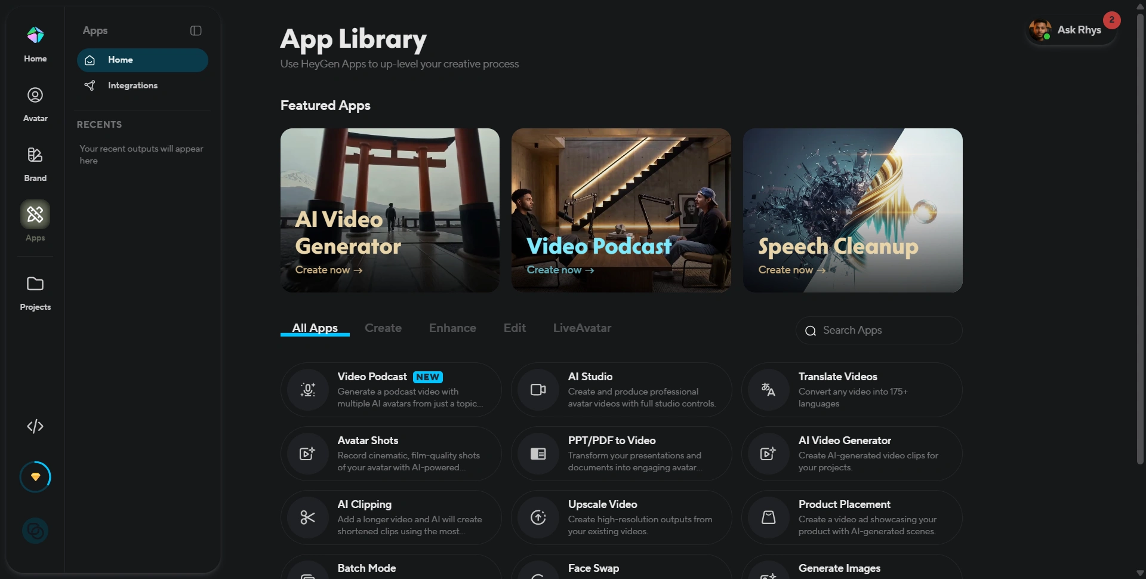Open the Generate Images app title

click(839, 568)
